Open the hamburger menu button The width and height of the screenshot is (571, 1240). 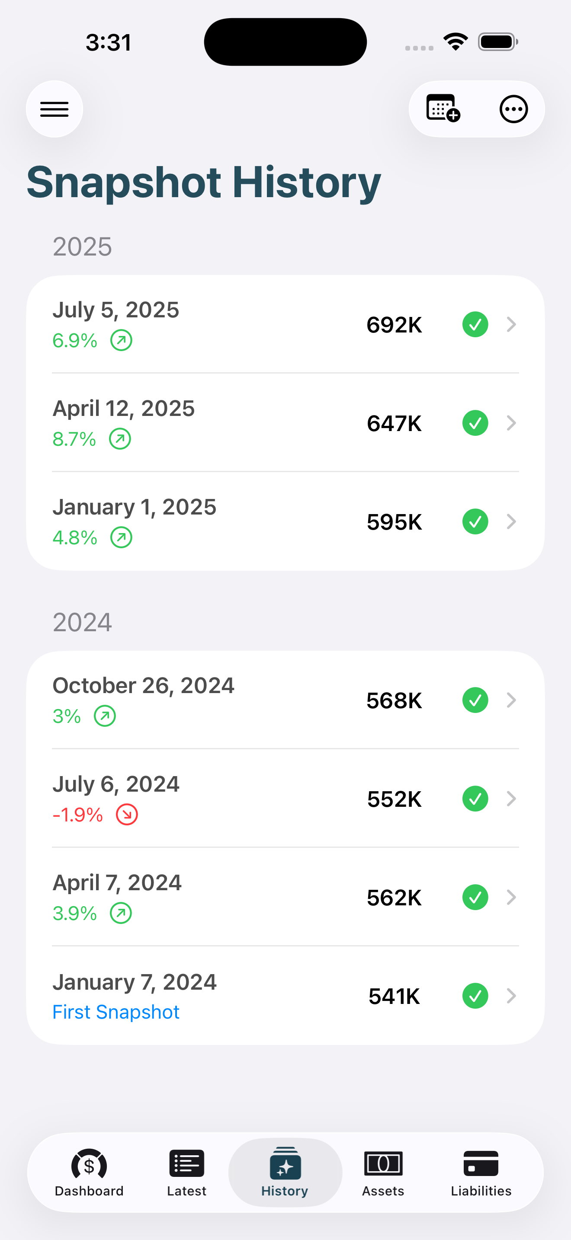55,109
